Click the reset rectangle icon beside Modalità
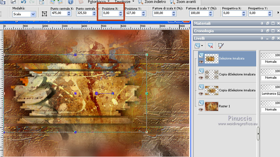 [44, 14]
